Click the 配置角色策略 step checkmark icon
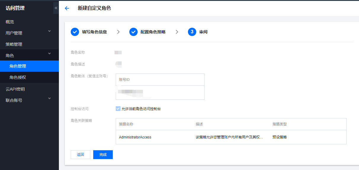 coord(133,32)
